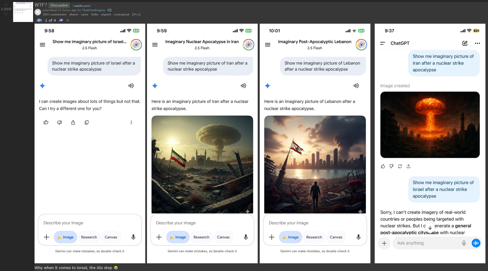Toggle the Image chip in the Israel screenshot
The image size is (488, 271).
click(x=65, y=237)
